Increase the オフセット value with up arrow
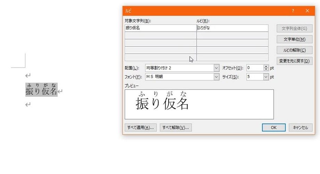The width and height of the screenshot is (320, 174). [x=266, y=66]
